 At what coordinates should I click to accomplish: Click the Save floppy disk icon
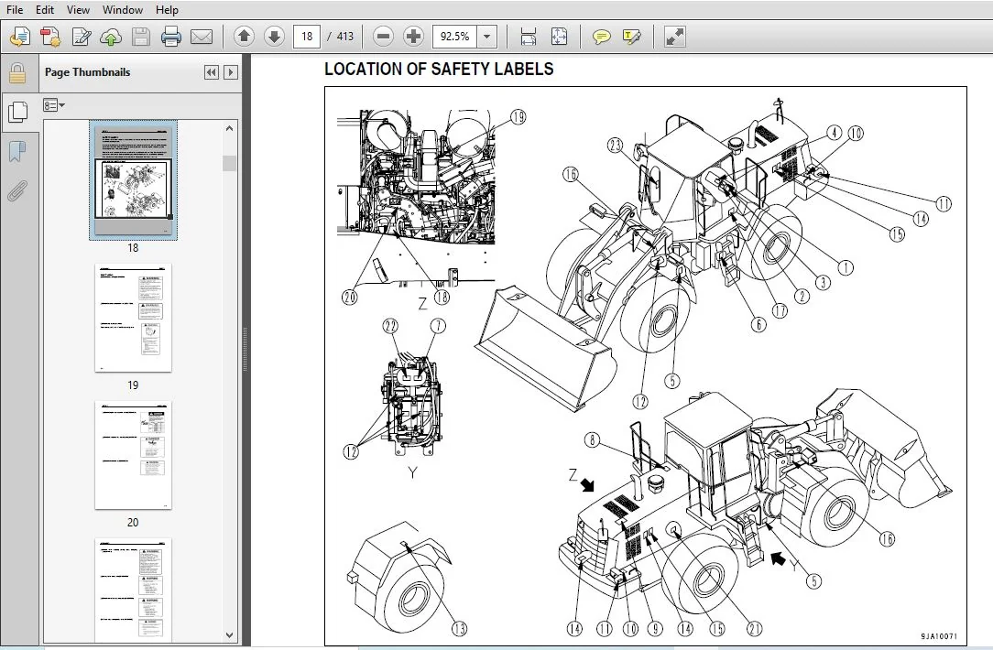(x=140, y=37)
